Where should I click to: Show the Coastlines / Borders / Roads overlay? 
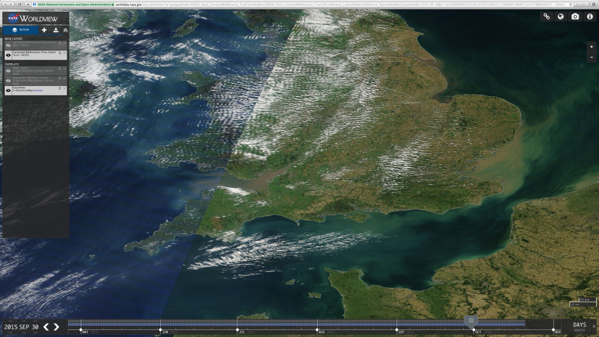coord(8,81)
